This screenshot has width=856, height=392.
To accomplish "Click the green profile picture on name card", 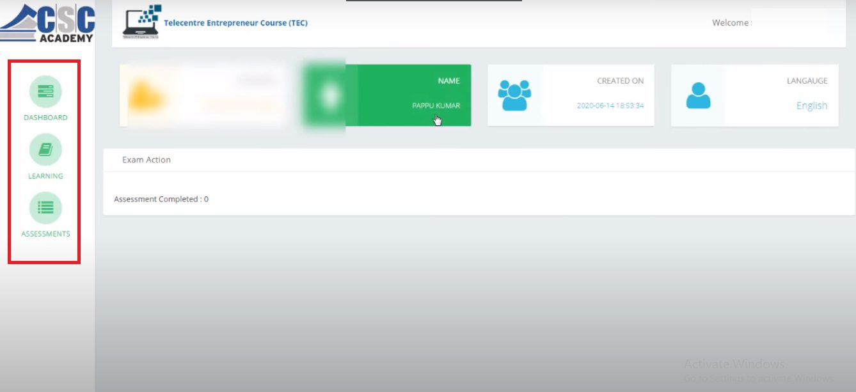I will point(326,95).
